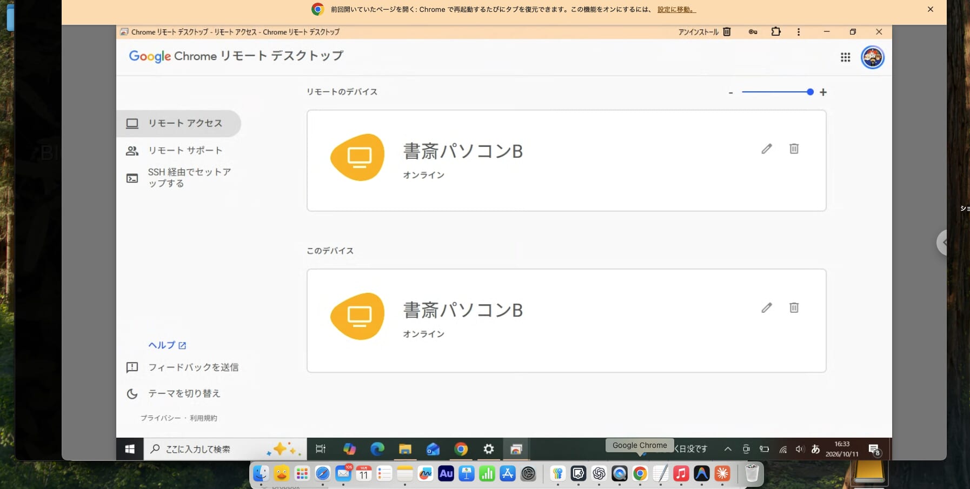Click the 設定に移動 link in the banner

click(676, 10)
